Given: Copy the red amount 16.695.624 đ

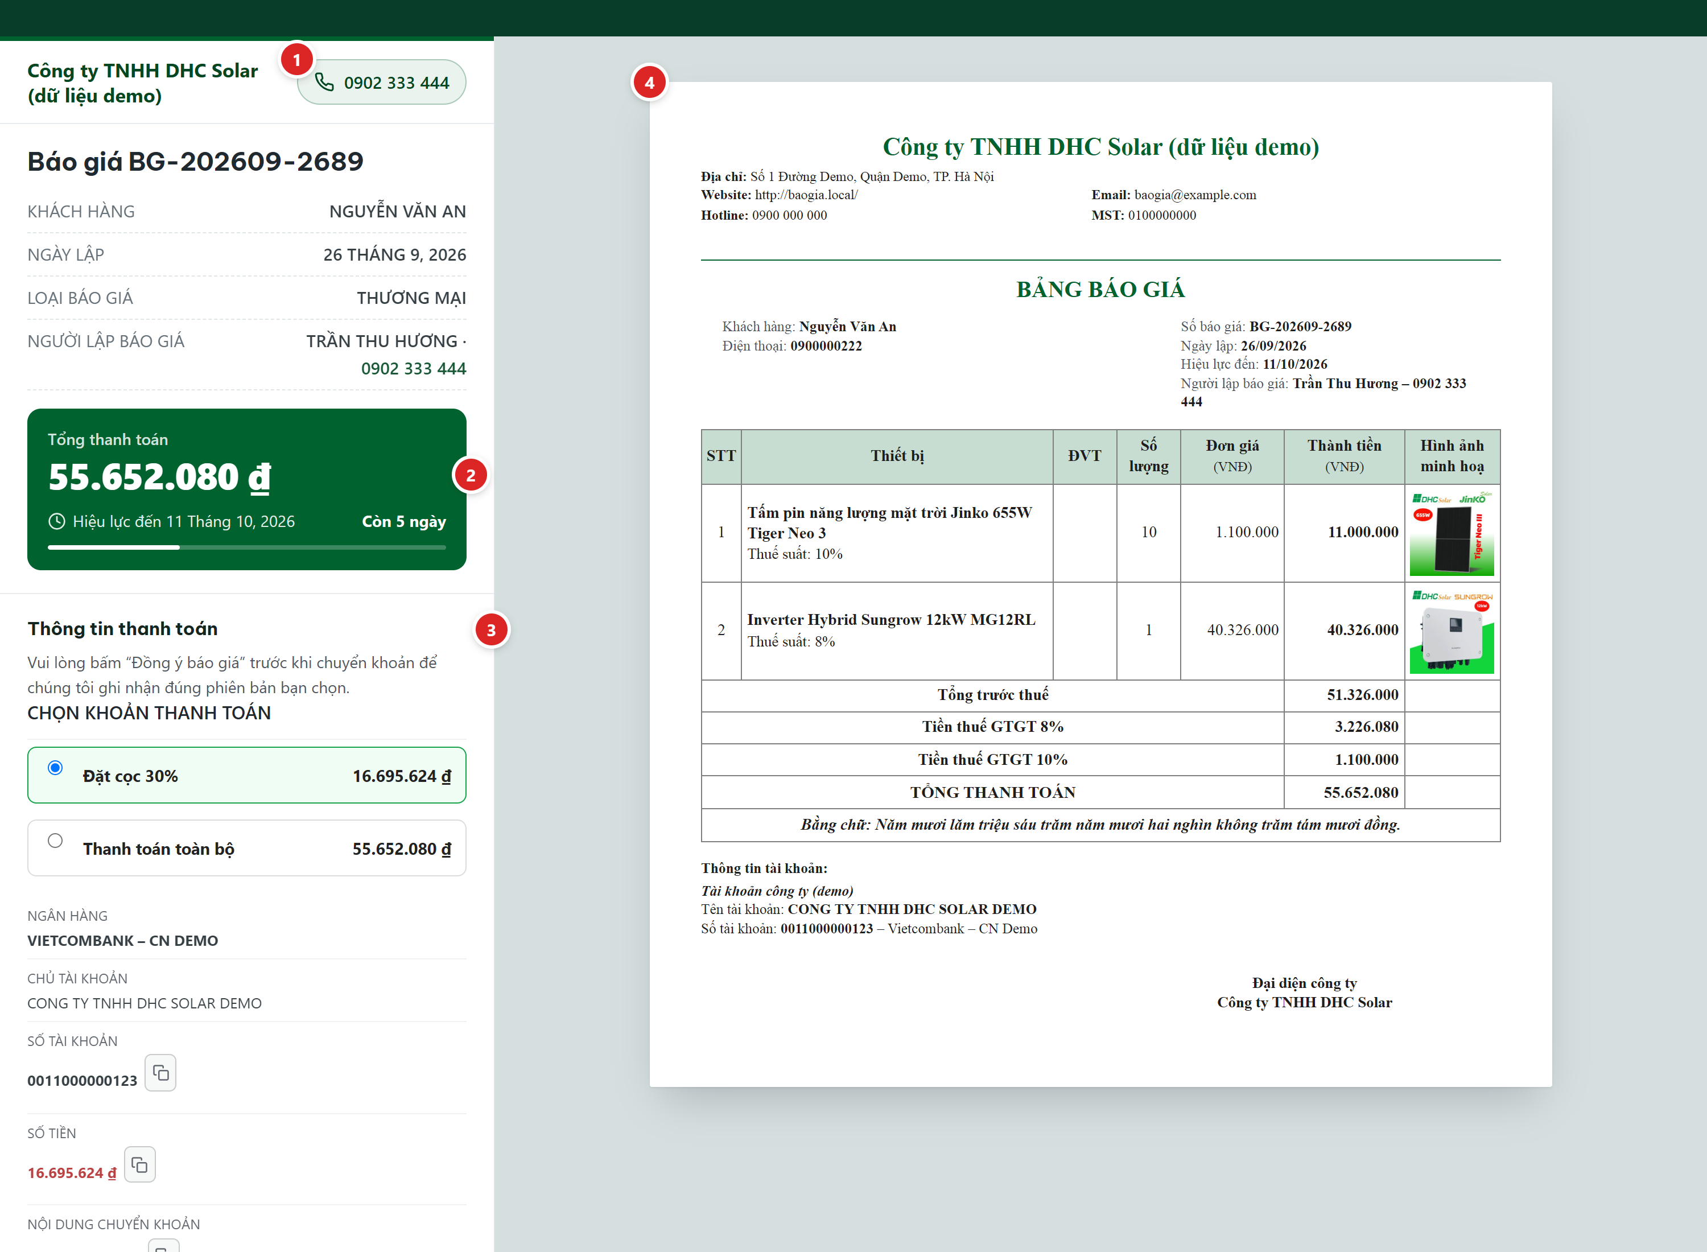Looking at the screenshot, I should 139,1164.
